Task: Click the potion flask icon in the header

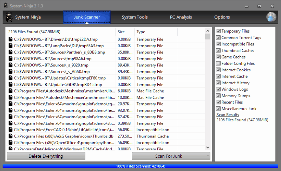Action: 271,17
